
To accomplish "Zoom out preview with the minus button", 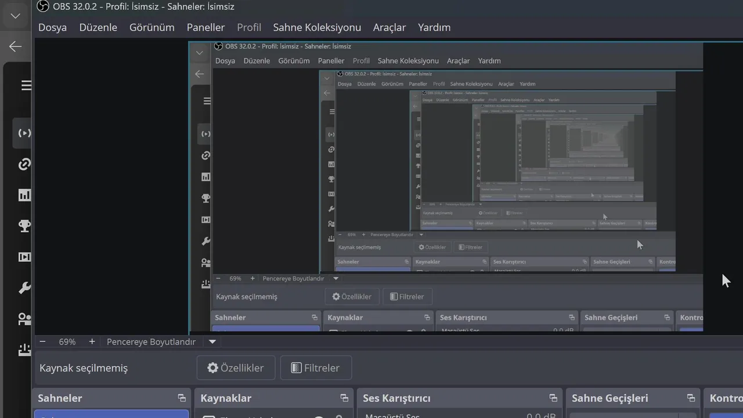I will (42, 342).
